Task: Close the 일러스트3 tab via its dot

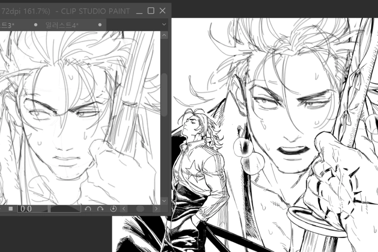Action: coord(36,25)
